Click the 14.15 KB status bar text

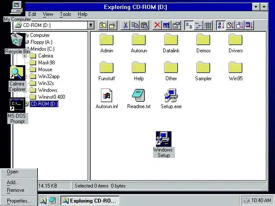[x=48, y=186]
